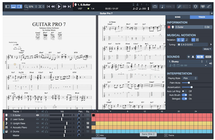Open the E A D G B E tuning settings
Screen dimensions: 215x140
(192, 45)
